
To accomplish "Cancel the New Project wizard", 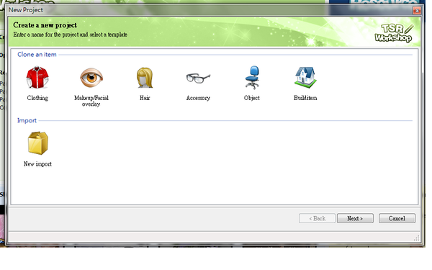I will pos(397,218).
